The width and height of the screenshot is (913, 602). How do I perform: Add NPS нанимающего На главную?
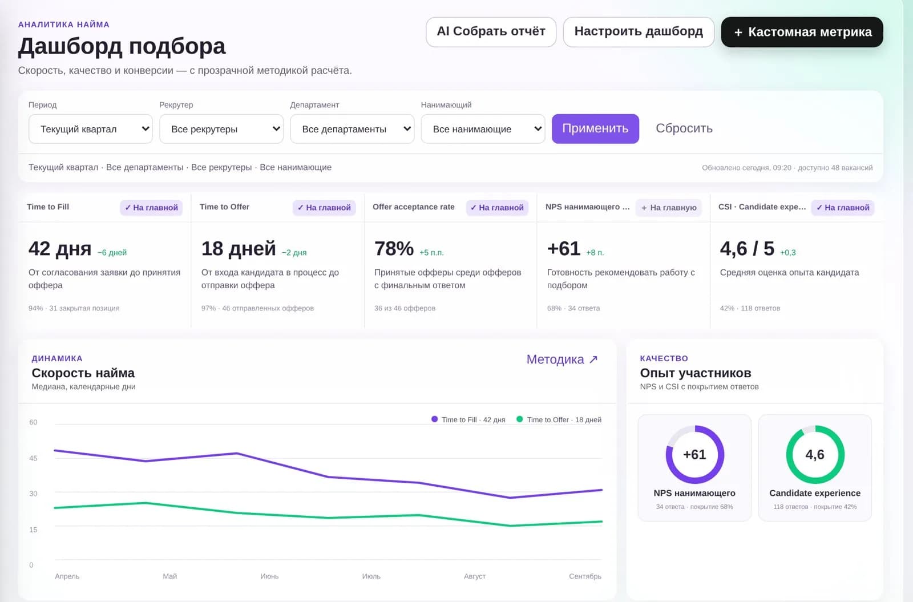pyautogui.click(x=669, y=208)
